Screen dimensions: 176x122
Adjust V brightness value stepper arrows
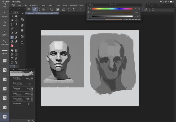click(x=139, y=16)
